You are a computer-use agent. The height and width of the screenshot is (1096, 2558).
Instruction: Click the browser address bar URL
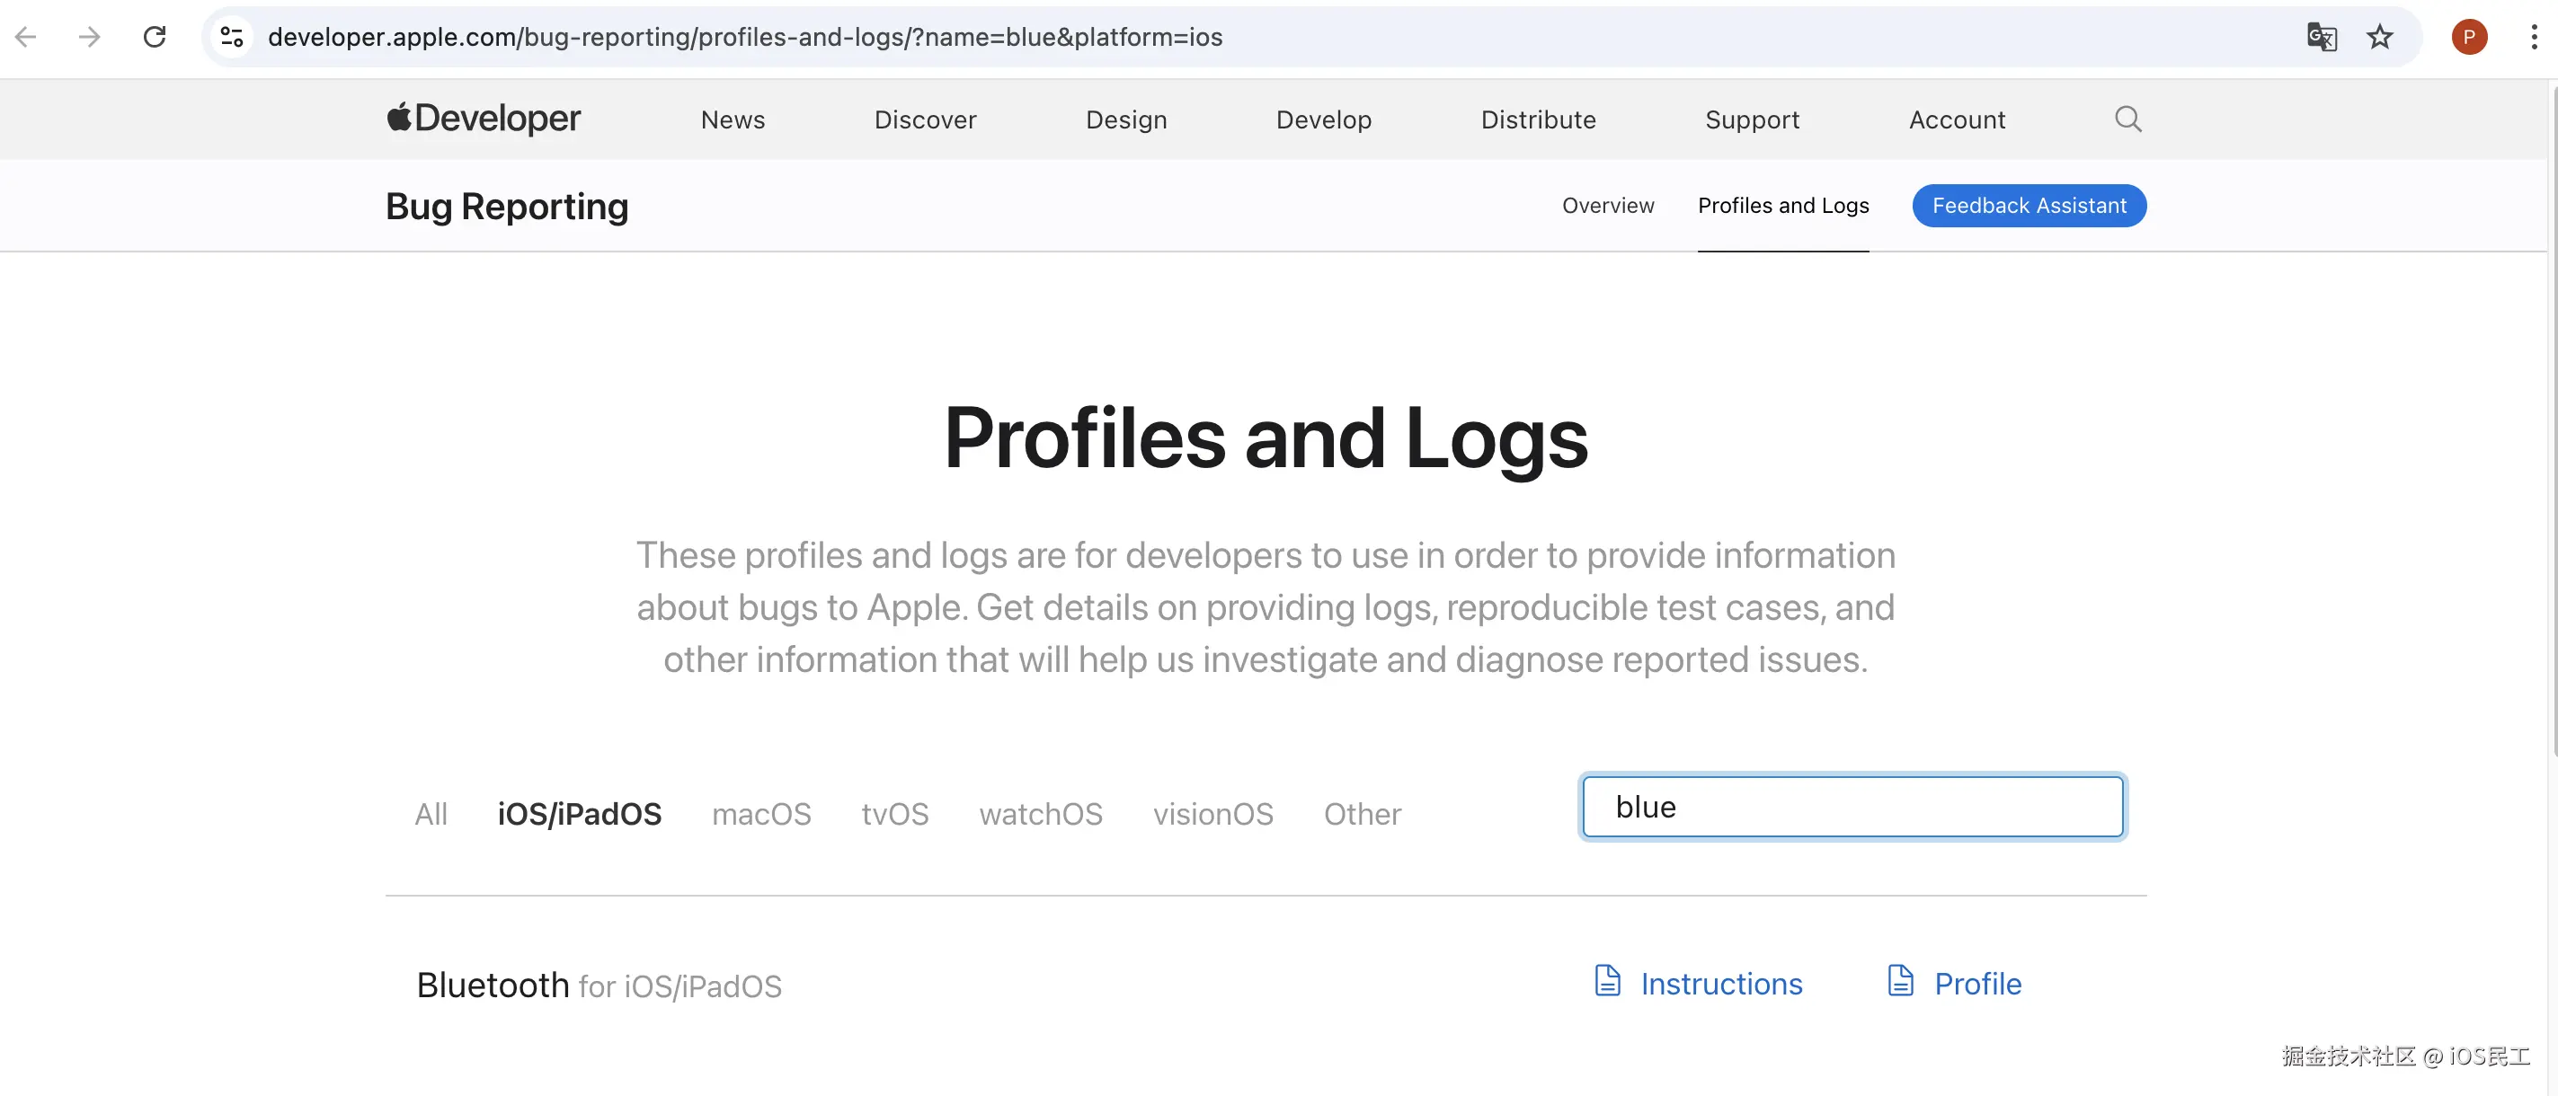[745, 37]
